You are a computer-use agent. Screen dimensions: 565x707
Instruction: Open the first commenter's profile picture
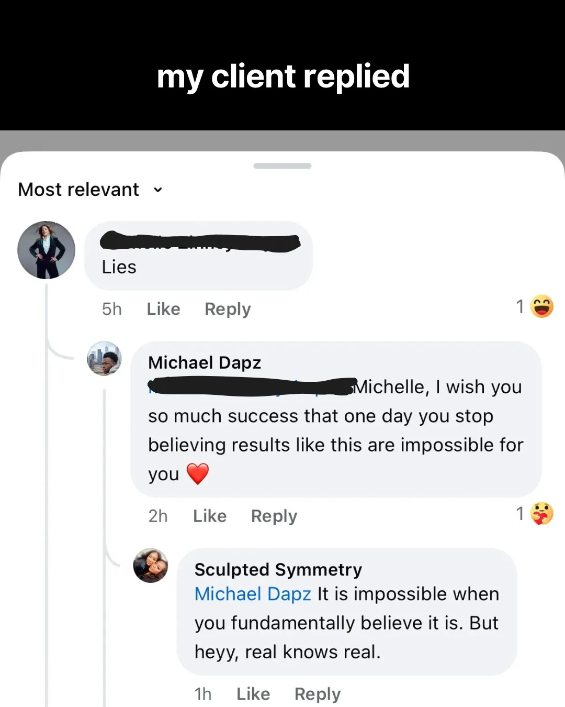(x=46, y=250)
